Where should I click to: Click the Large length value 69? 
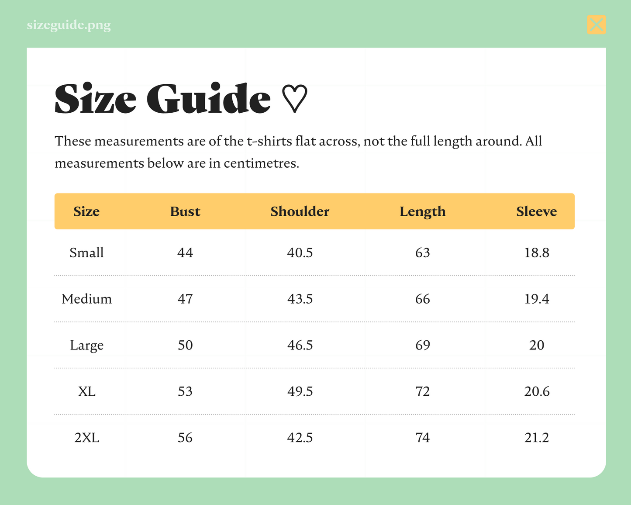pyautogui.click(x=423, y=345)
